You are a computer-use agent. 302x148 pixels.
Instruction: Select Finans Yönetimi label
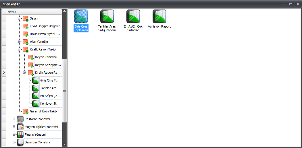tap(35, 135)
